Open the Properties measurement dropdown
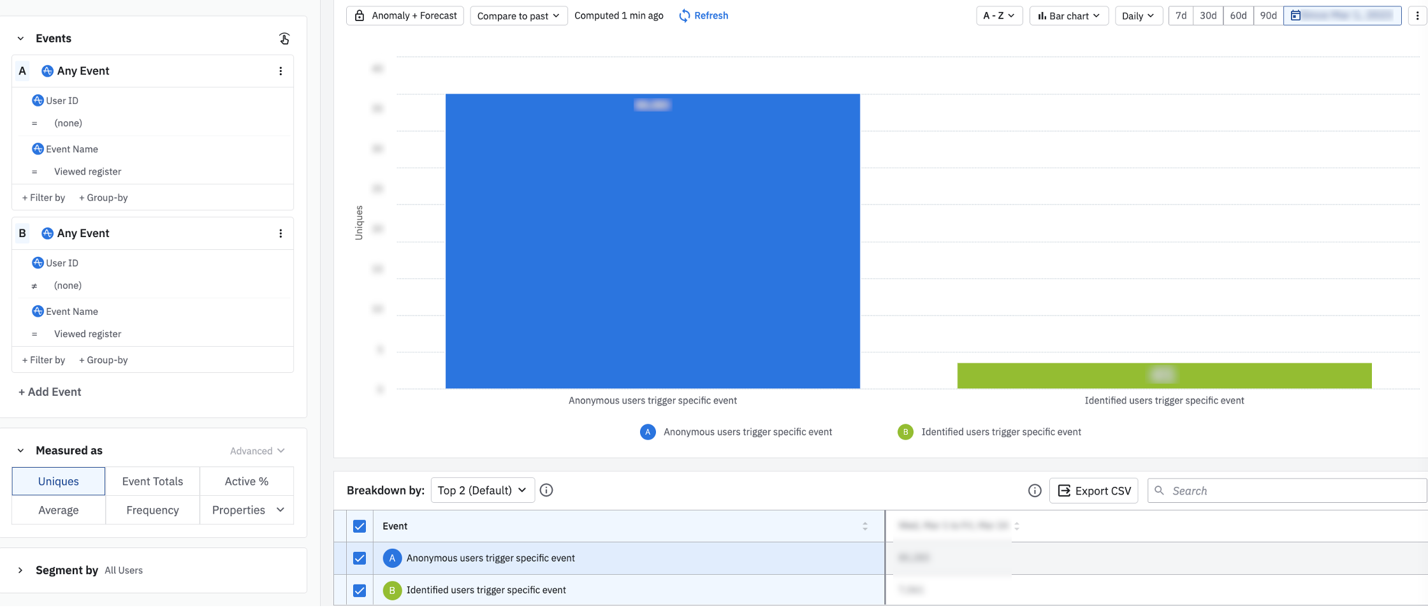Image resolution: width=1428 pixels, height=608 pixels. (247, 510)
